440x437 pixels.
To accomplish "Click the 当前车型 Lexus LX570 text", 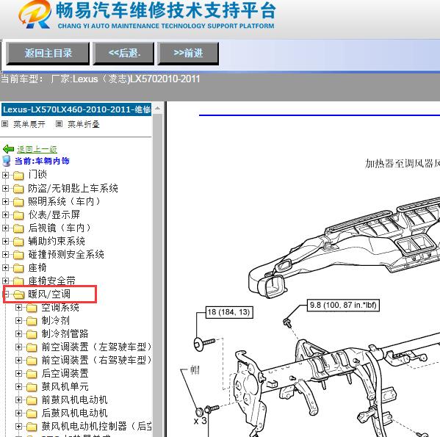I will [101, 79].
